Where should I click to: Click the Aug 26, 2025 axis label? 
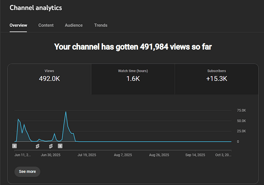pyautogui.click(x=159, y=155)
